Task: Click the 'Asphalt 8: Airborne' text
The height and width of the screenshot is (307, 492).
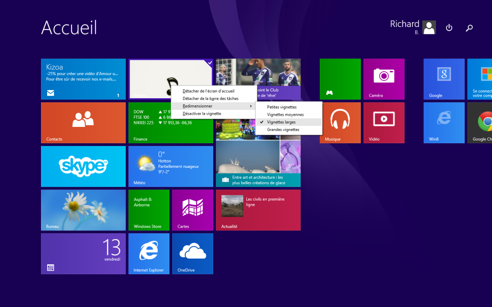Action: click(x=142, y=202)
